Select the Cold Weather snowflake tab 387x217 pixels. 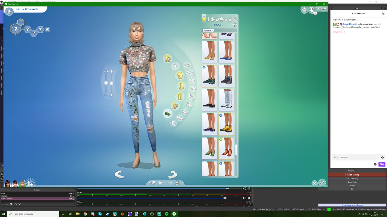(x=234, y=19)
